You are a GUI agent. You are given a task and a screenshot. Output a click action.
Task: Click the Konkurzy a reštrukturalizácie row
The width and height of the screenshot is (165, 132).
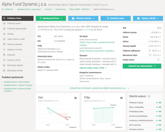tap(145, 121)
